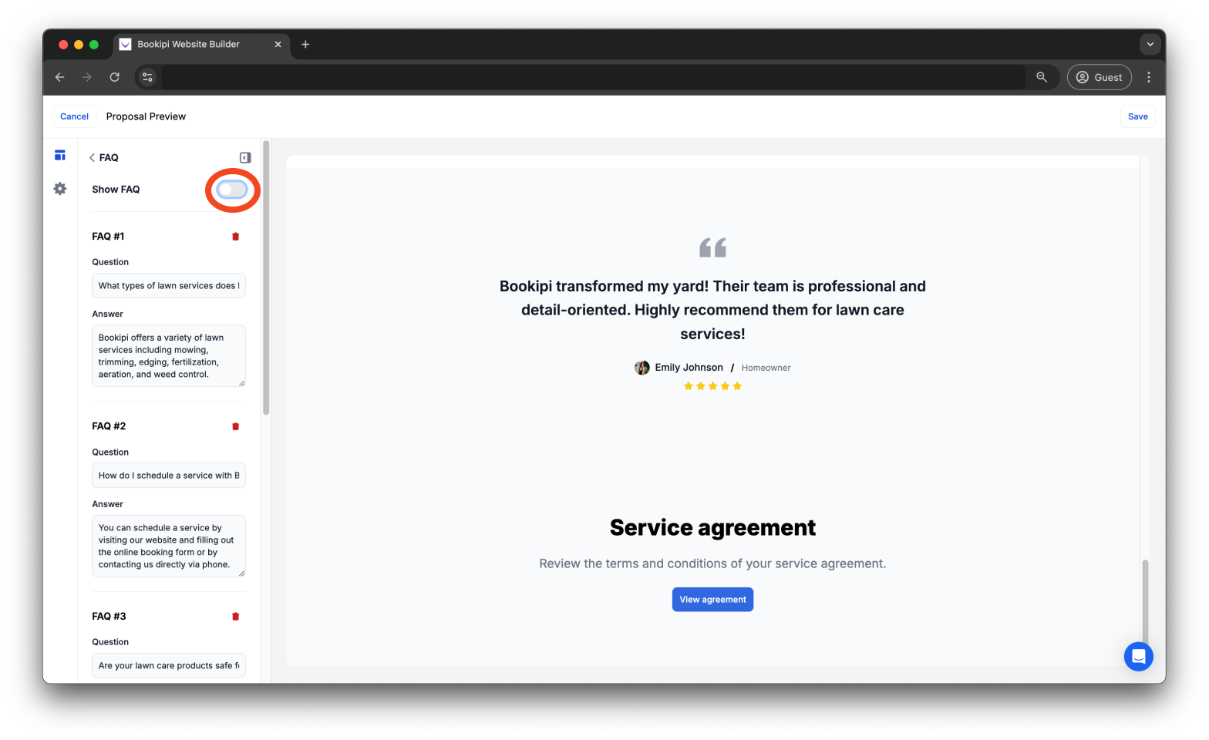1209x740 pixels.
Task: Reload the page in the browser
Action: pyautogui.click(x=114, y=77)
